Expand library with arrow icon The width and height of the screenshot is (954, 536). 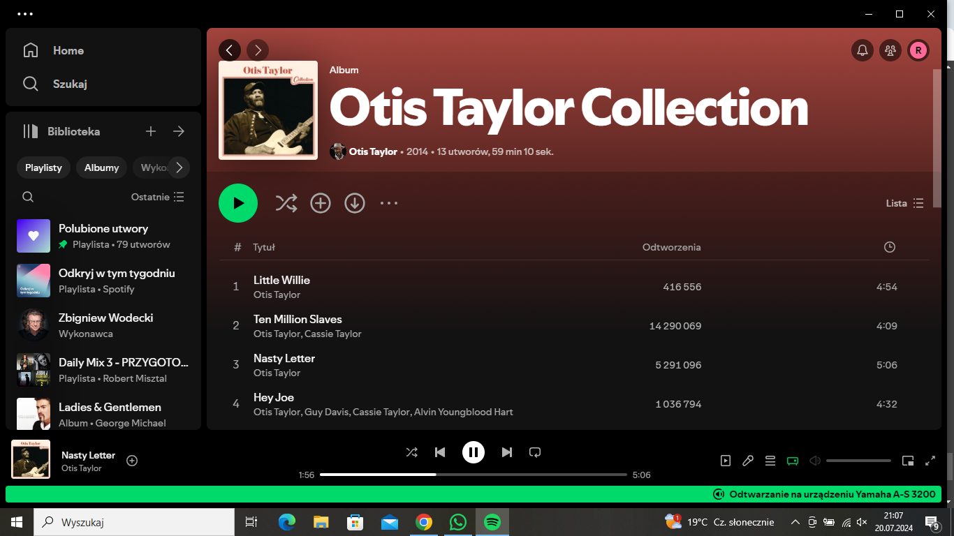[179, 131]
